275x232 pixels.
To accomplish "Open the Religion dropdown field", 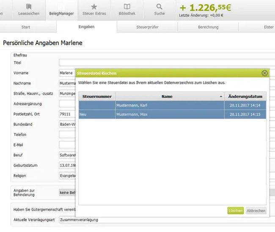I will point(67,175).
